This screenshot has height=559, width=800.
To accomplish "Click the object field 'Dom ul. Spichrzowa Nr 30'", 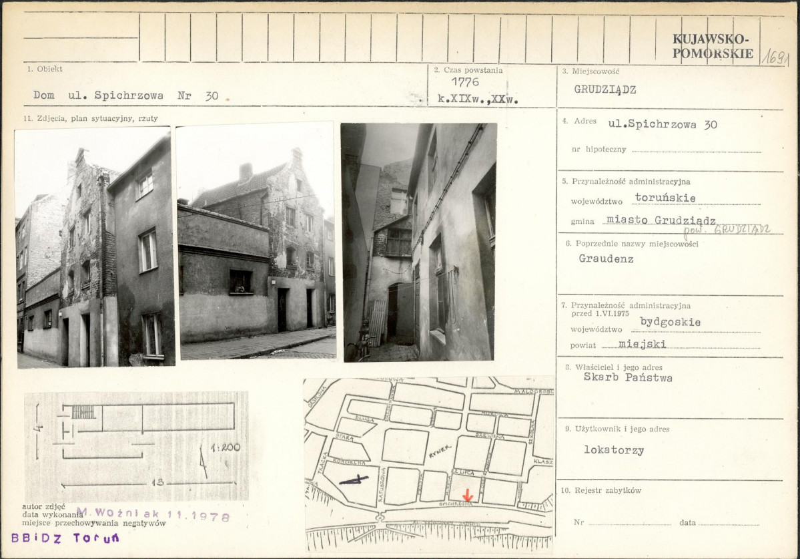I will pos(125,96).
